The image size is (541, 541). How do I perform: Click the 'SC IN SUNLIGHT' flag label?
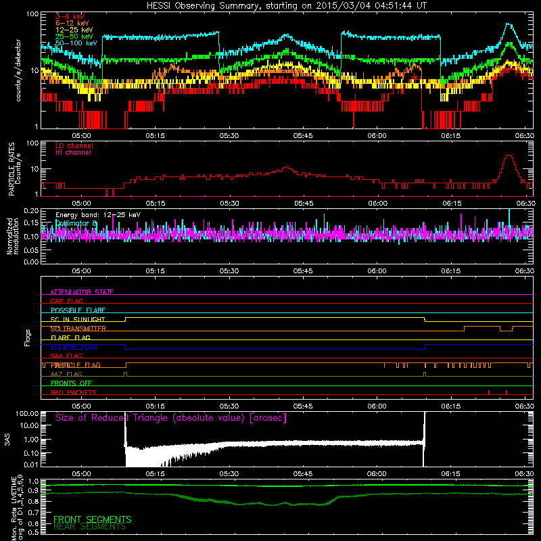pos(78,319)
